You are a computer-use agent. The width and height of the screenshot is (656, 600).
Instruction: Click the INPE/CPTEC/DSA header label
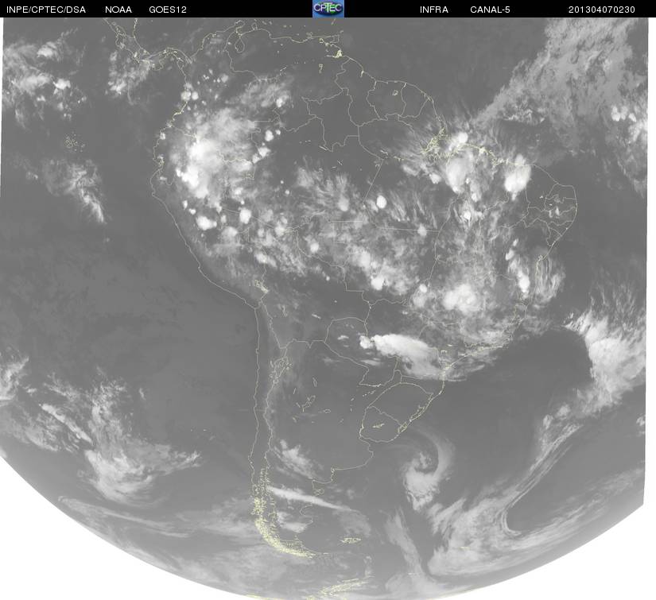coord(46,10)
